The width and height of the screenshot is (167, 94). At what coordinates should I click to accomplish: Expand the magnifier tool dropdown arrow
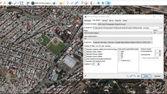point(18,3)
